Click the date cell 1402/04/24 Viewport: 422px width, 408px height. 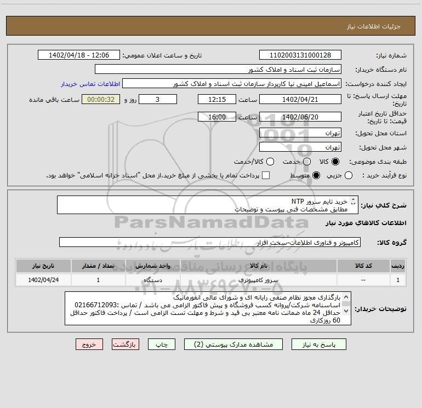click(x=43, y=280)
